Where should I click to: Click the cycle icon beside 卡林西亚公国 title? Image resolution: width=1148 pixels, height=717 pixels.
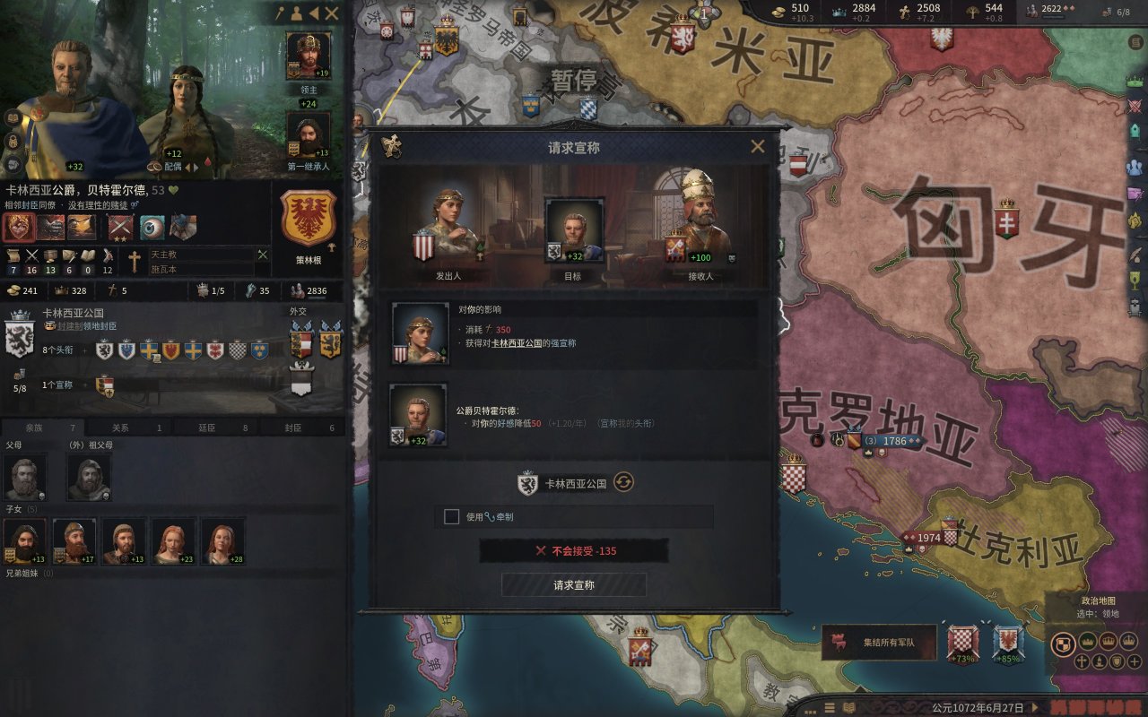[x=624, y=482]
